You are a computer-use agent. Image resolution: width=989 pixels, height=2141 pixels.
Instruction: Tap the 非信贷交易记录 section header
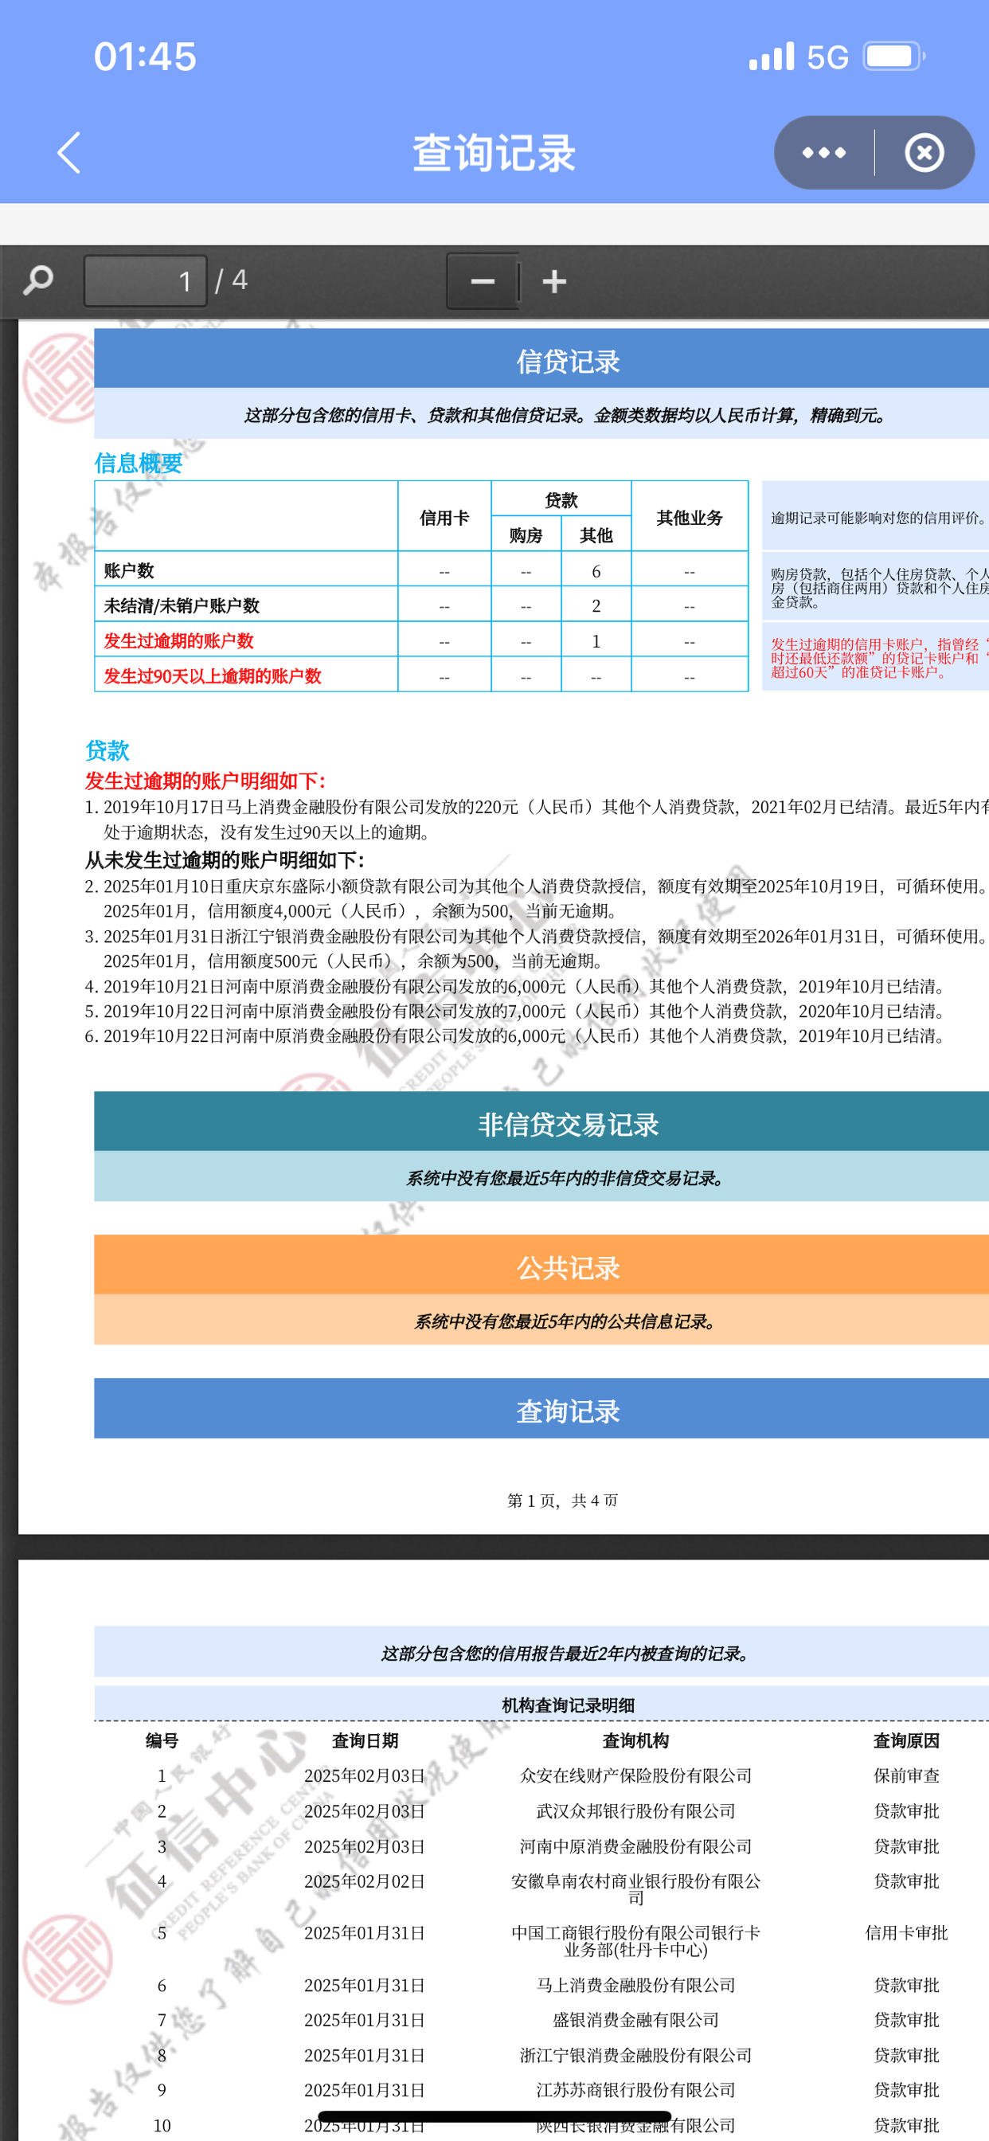point(541,1121)
